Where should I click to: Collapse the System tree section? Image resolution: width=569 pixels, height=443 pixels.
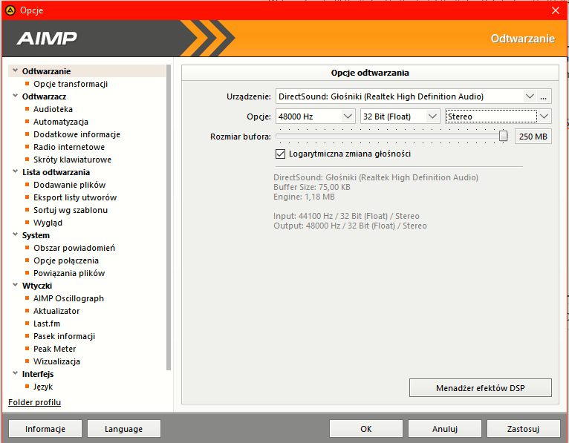(x=16, y=234)
